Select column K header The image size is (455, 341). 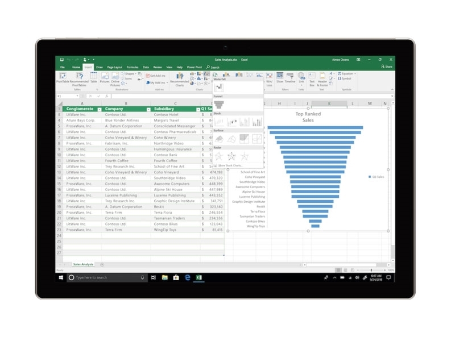pos(329,103)
